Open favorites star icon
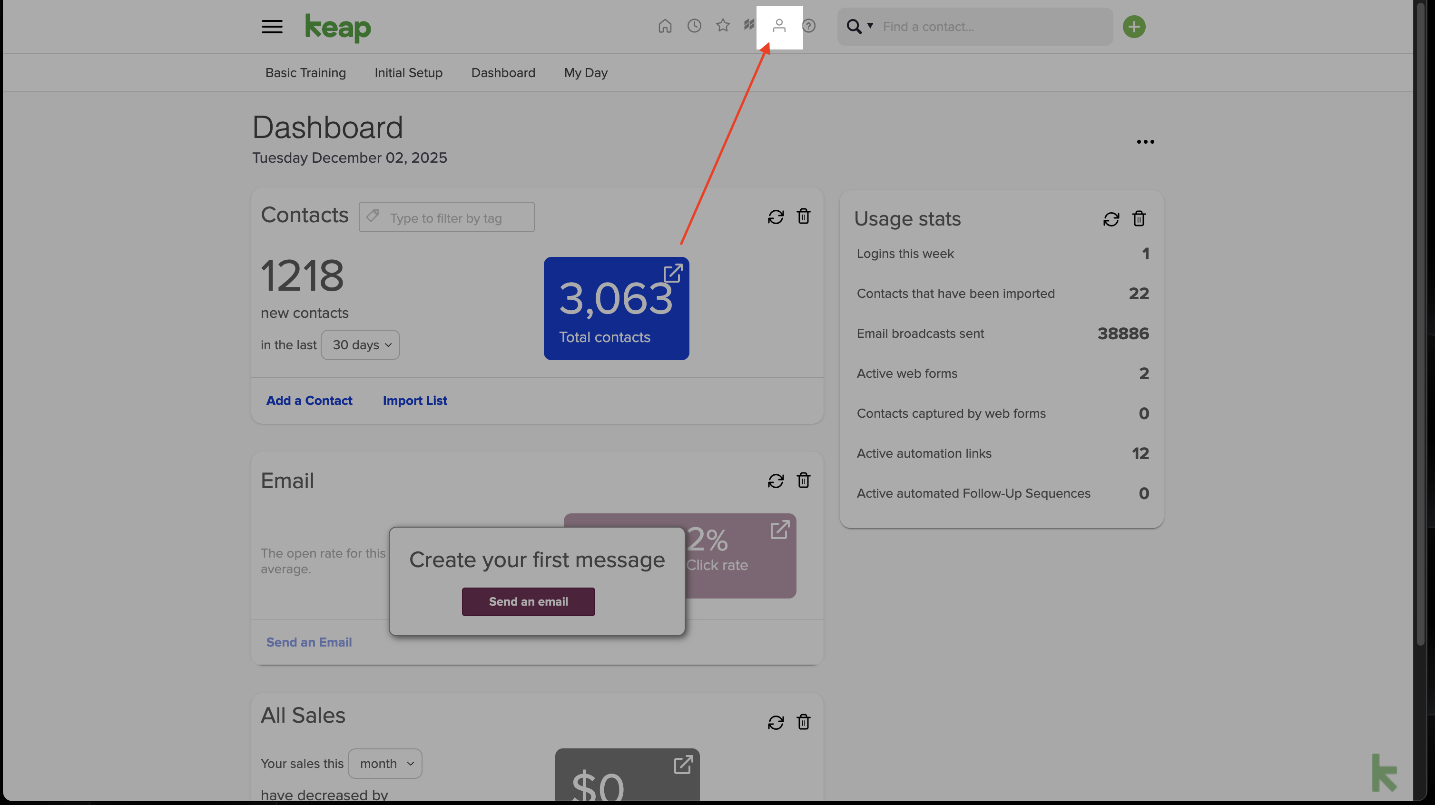The image size is (1435, 805). point(723,26)
